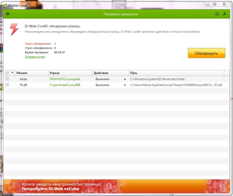Click the Вылечить action for hosts

(102, 79)
